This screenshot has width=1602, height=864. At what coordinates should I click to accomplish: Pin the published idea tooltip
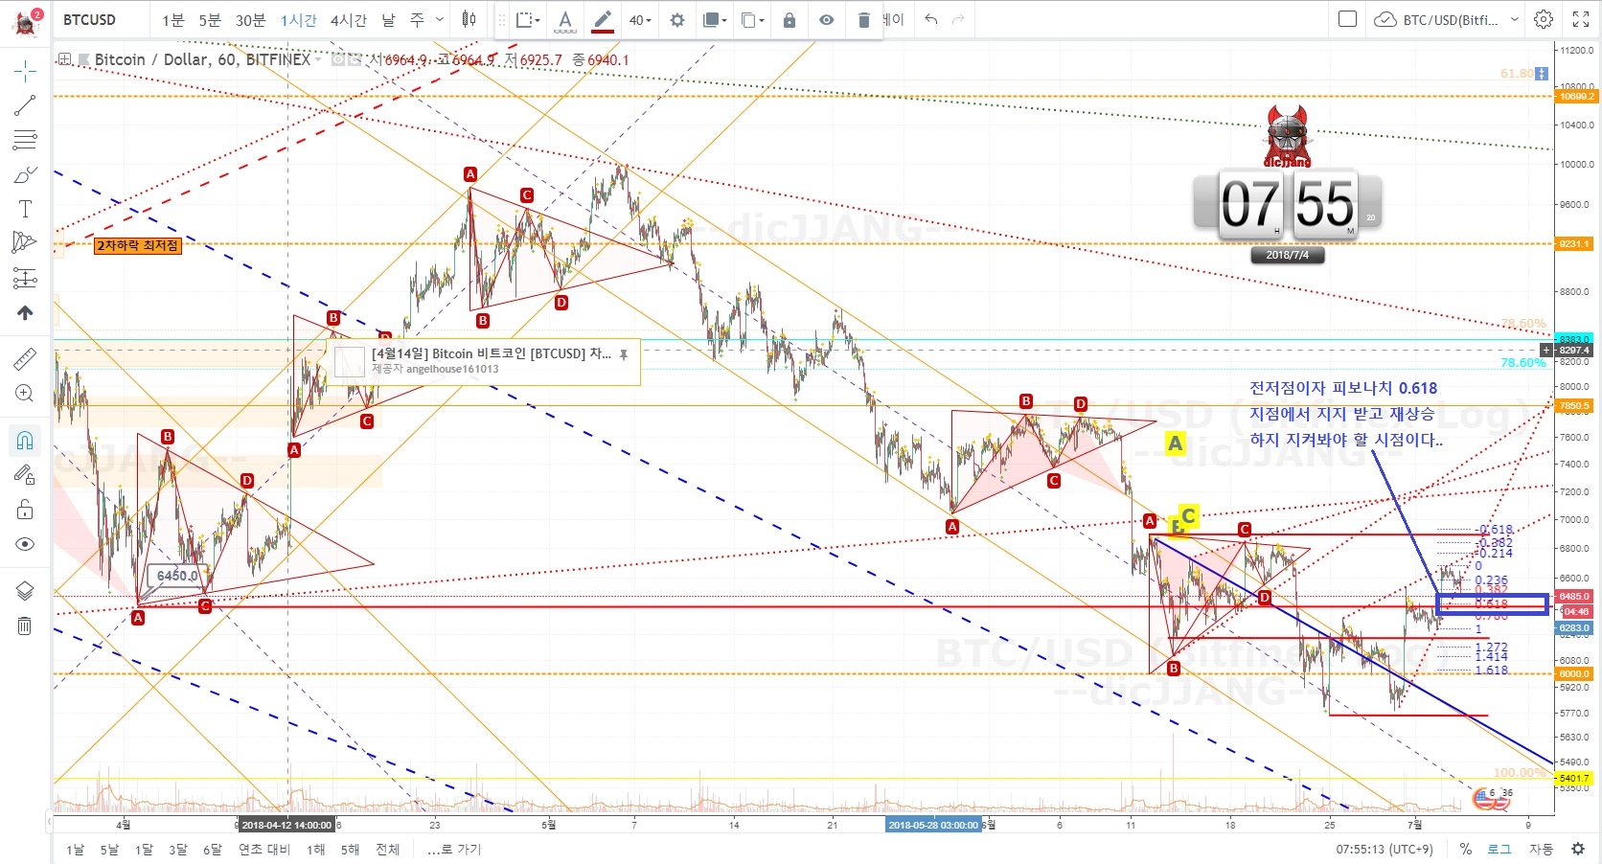[624, 354]
